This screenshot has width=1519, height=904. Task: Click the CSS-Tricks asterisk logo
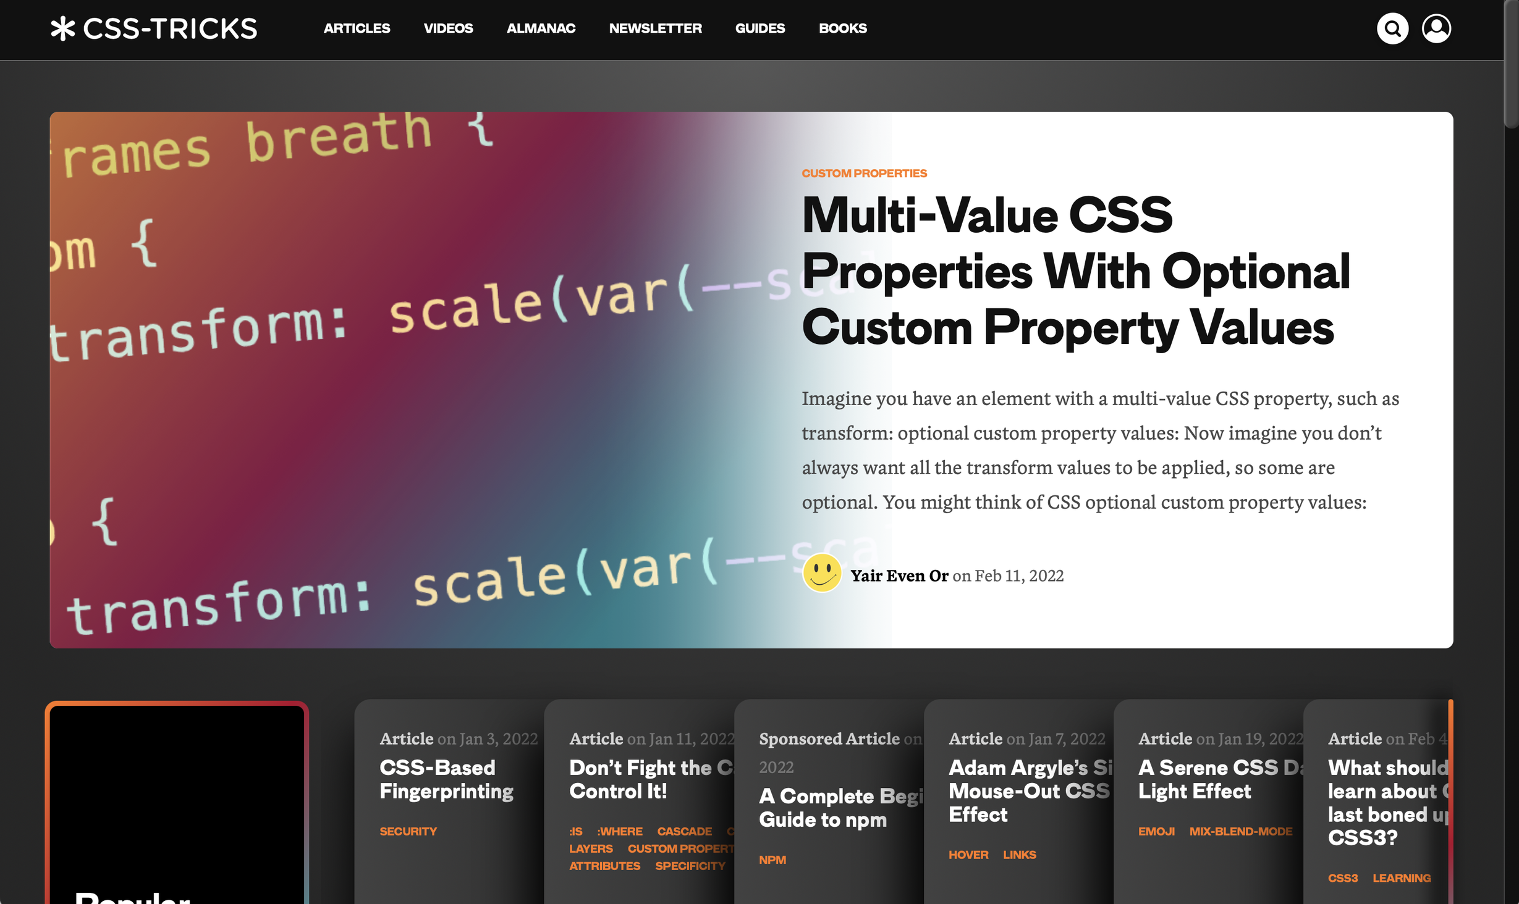click(x=63, y=28)
